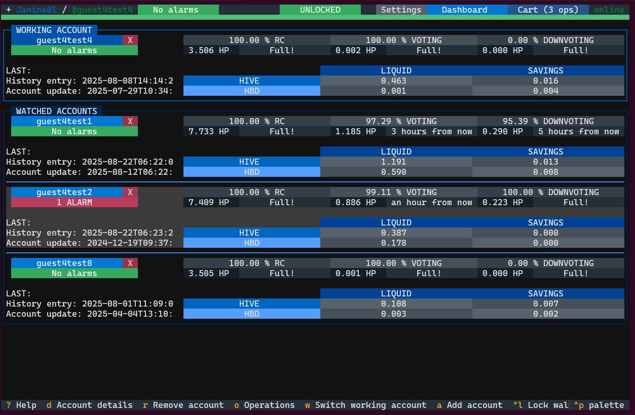Click No alarms under working account guest4test4
This screenshot has height=415, width=635.
pyautogui.click(x=74, y=50)
